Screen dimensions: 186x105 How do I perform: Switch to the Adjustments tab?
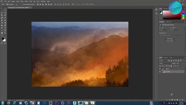tap(168, 22)
